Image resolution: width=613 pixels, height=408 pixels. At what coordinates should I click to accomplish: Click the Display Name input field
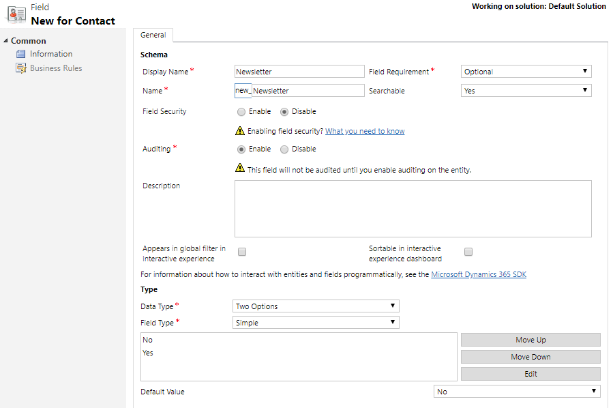[x=299, y=72]
